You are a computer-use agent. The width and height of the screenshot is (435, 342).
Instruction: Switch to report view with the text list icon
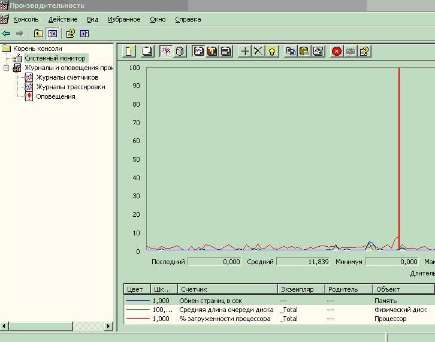click(x=226, y=52)
